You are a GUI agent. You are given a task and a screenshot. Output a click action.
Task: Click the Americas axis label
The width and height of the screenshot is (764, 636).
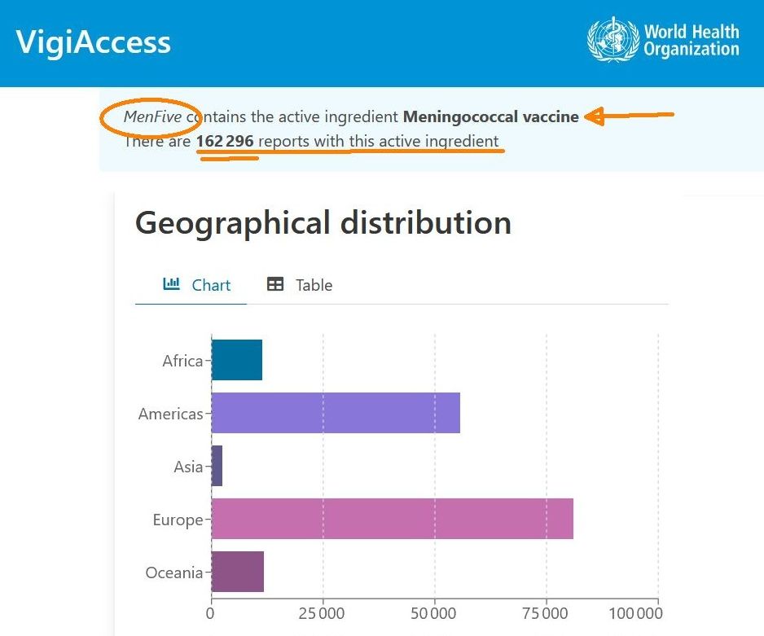tap(170, 414)
